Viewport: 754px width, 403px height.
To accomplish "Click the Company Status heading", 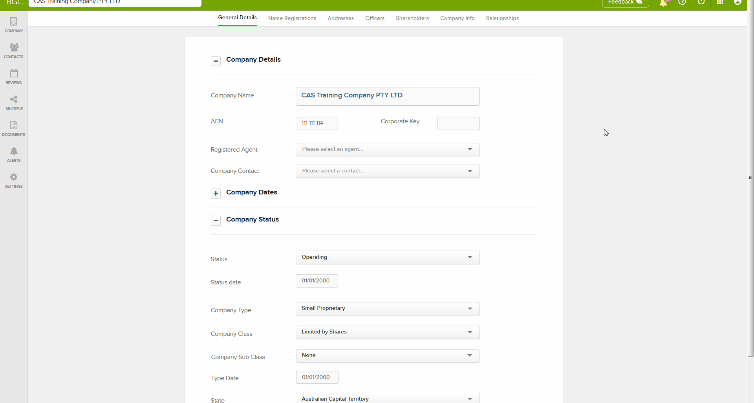I will point(253,220).
